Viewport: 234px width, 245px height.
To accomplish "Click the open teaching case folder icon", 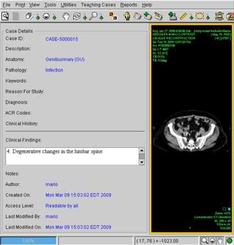I will tap(137, 16).
